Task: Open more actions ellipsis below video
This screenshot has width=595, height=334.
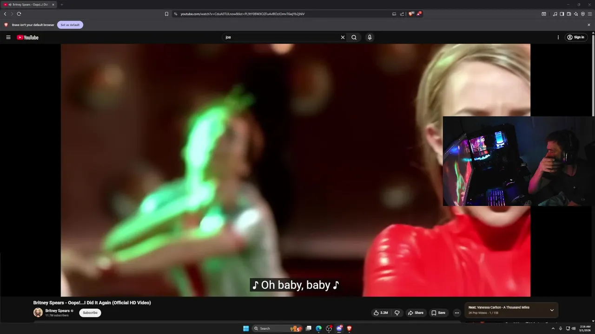Action: tap(456, 313)
